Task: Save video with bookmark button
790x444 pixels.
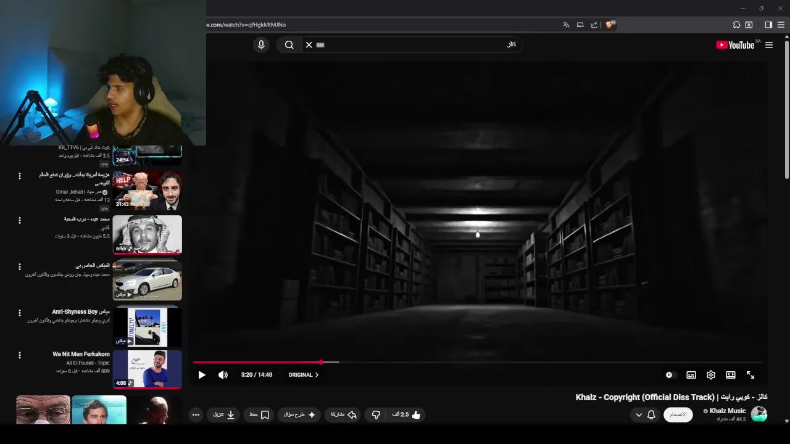Action: click(x=259, y=415)
